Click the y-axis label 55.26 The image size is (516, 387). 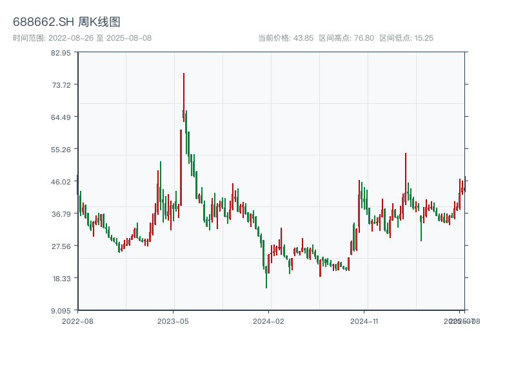[61, 150]
